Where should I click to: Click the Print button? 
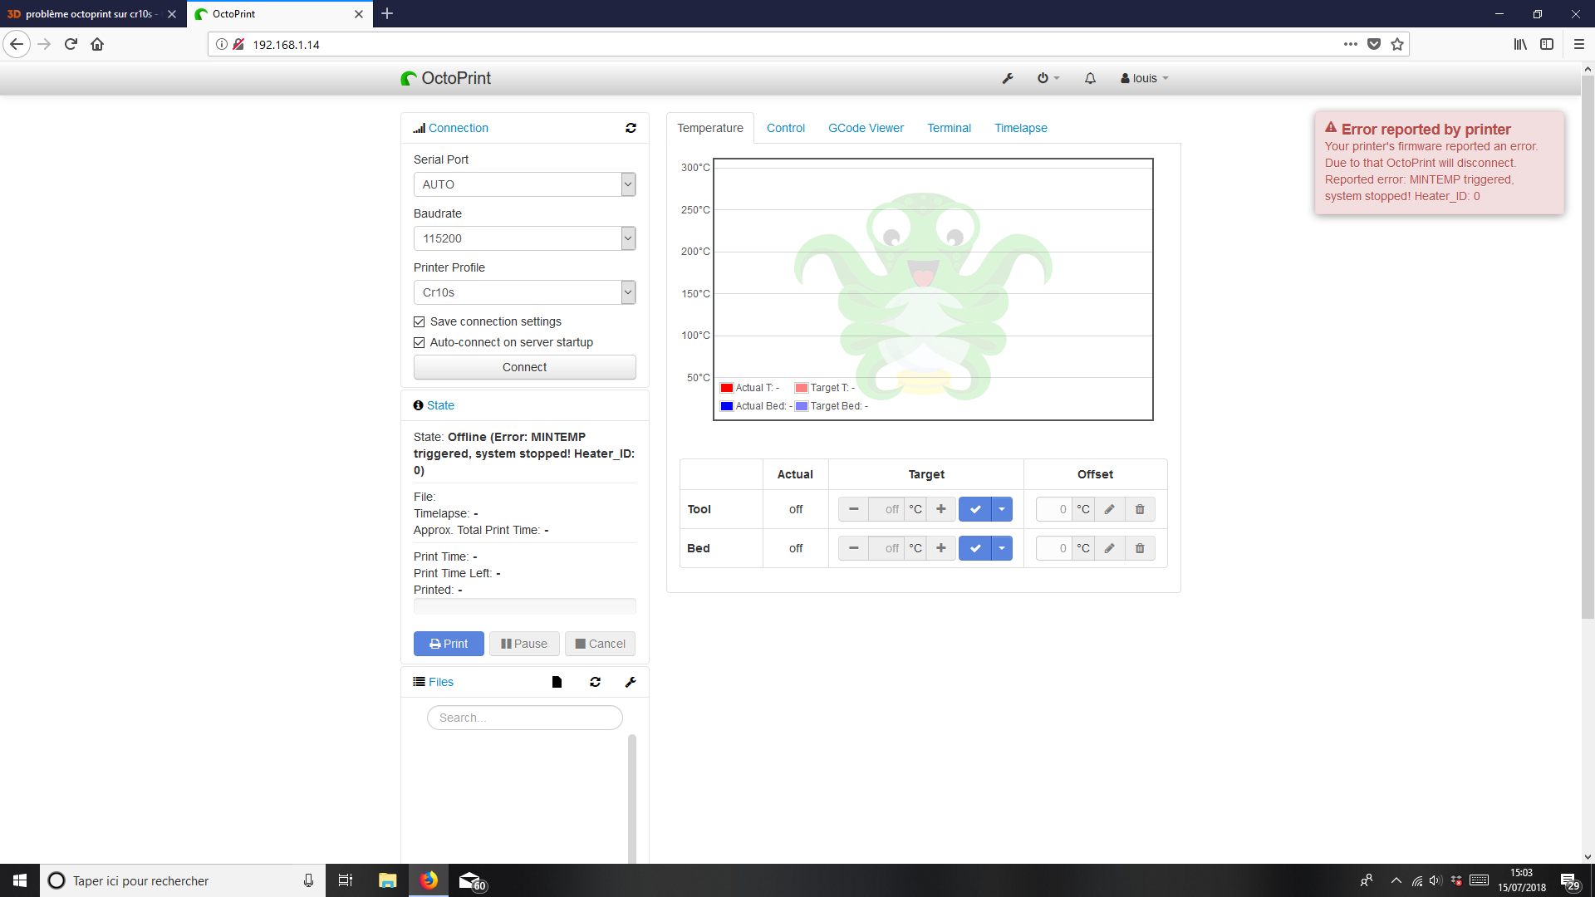[x=449, y=644]
